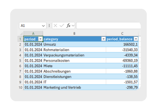Select the value -1501,57

coord(122,82)
